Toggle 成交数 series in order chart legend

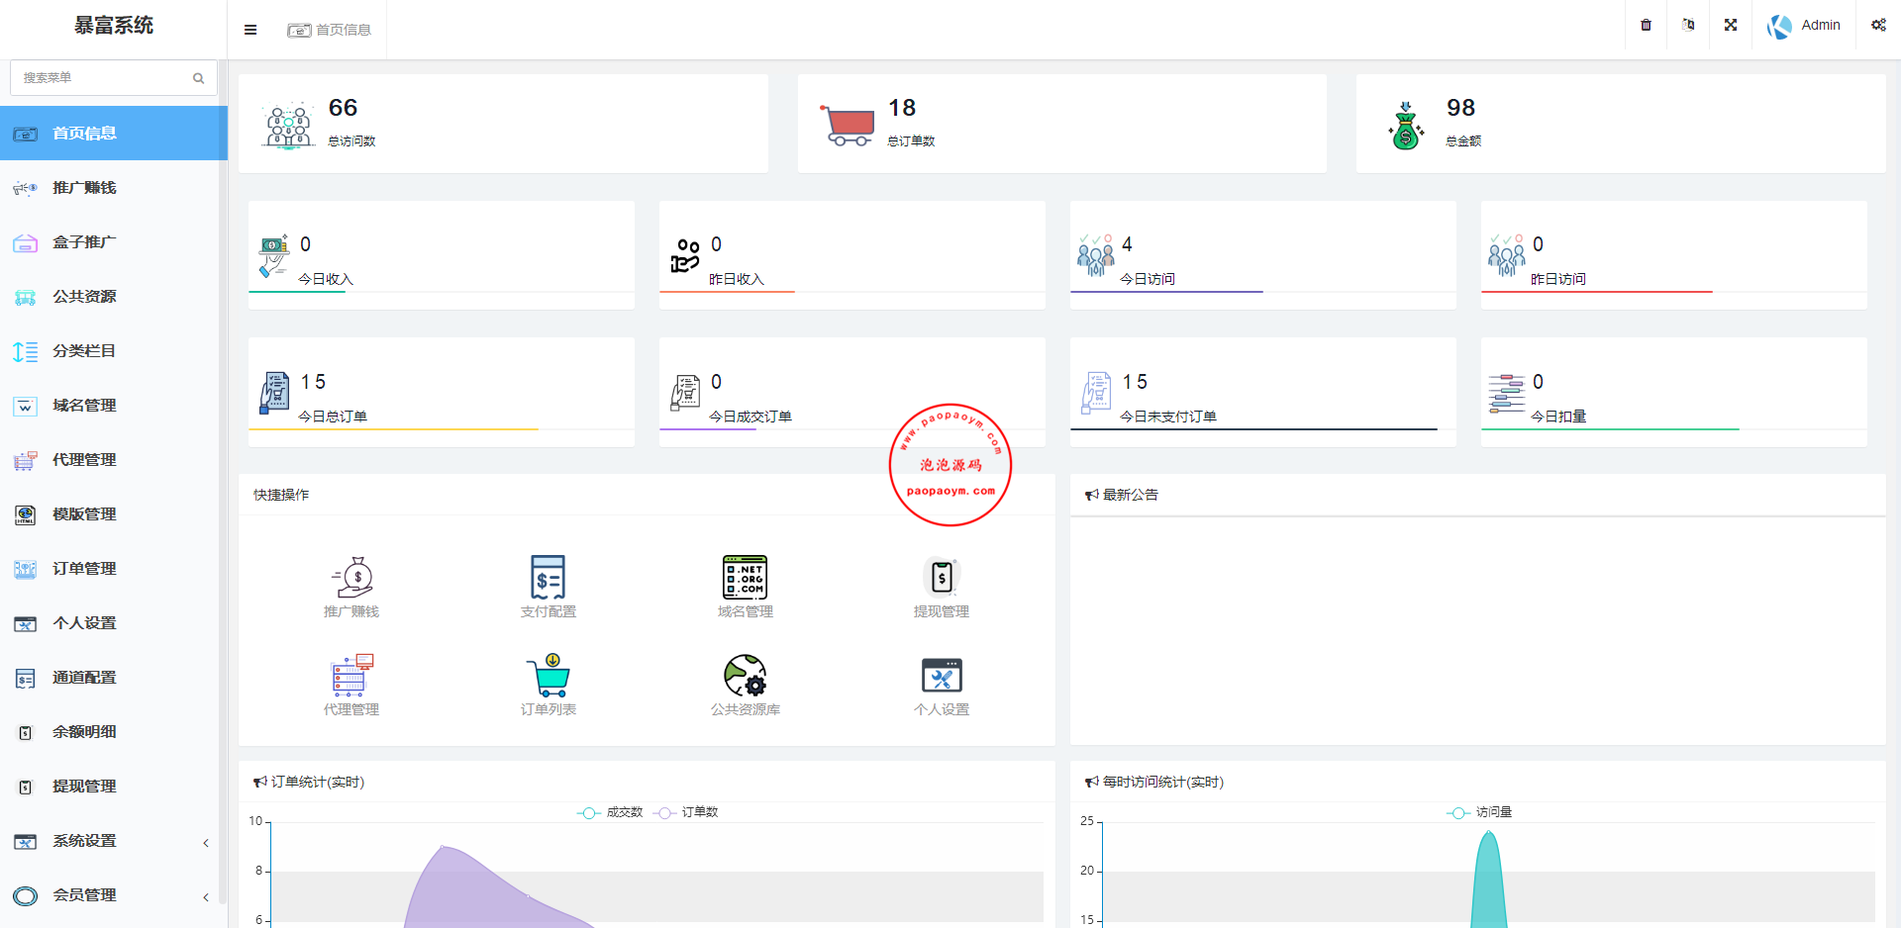point(611,812)
